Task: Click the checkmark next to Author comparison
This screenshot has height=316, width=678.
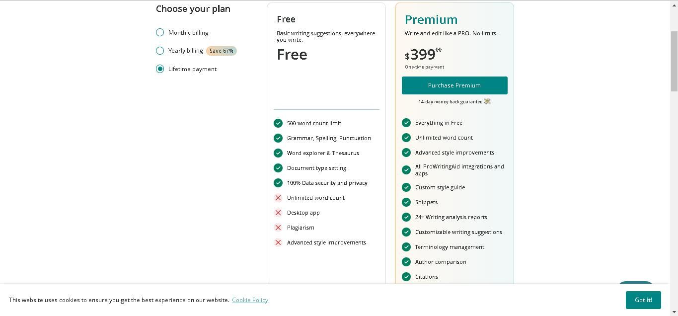Action: 406,262
